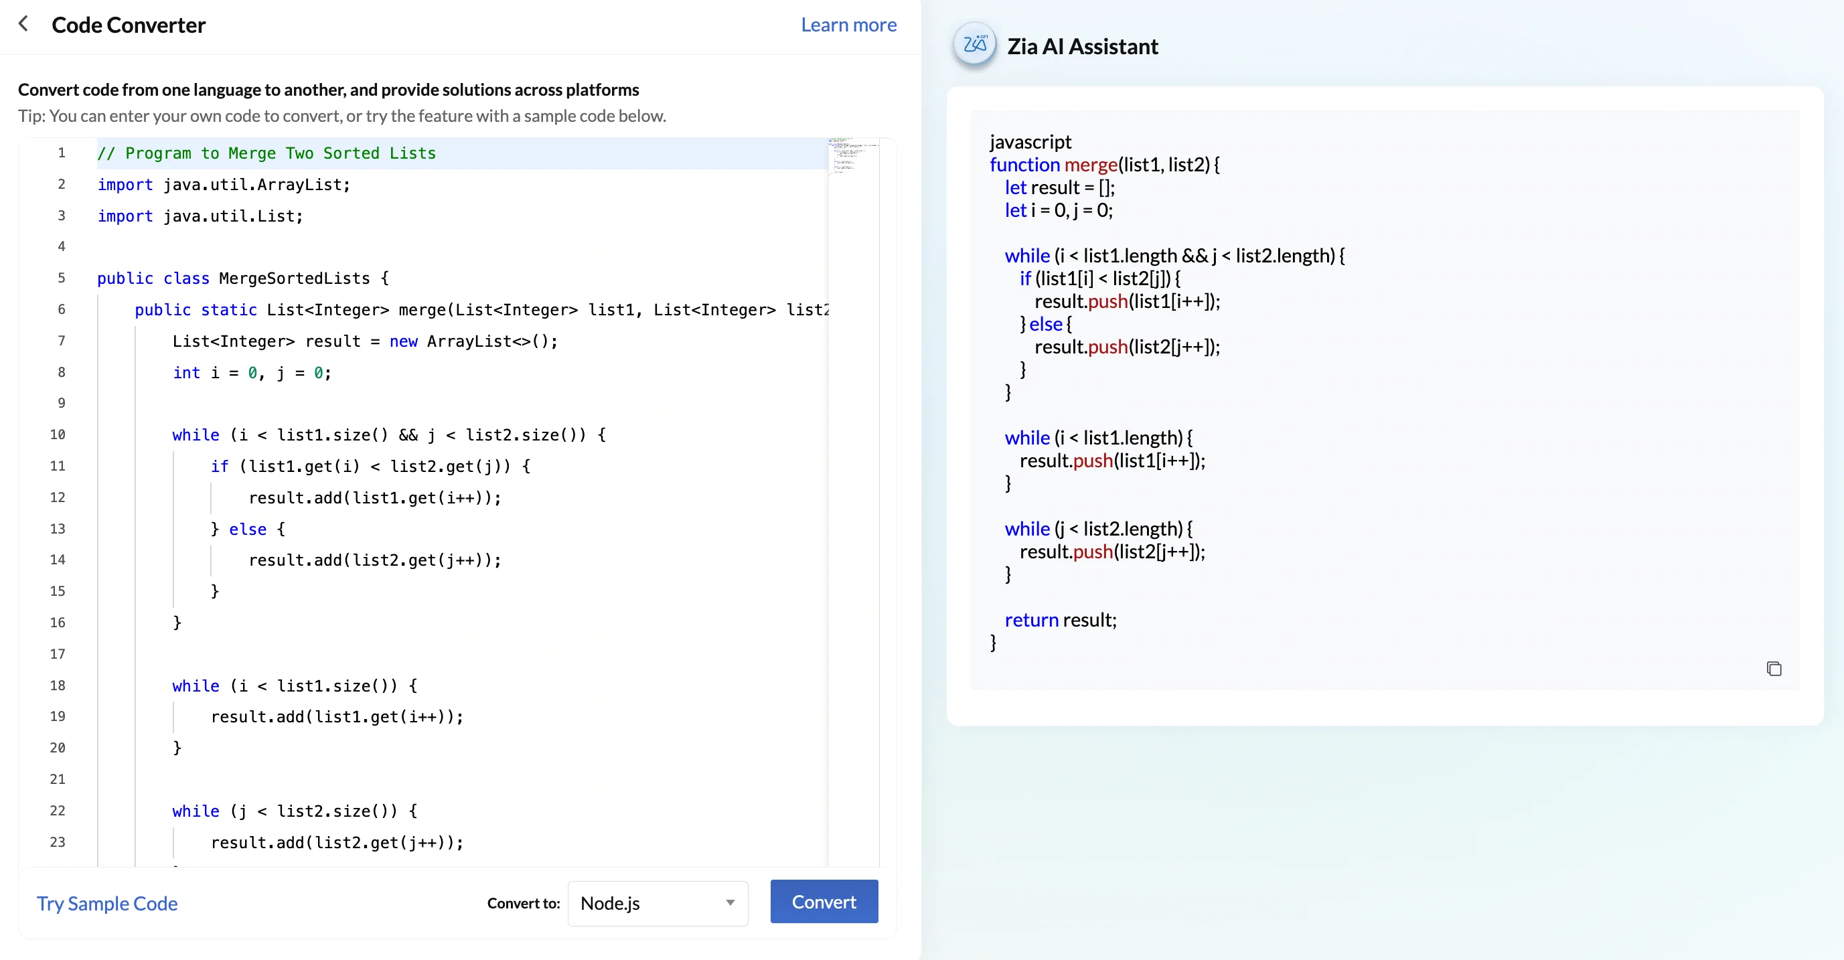
Task: Click the 'Code Converter' page title
Action: (x=128, y=25)
